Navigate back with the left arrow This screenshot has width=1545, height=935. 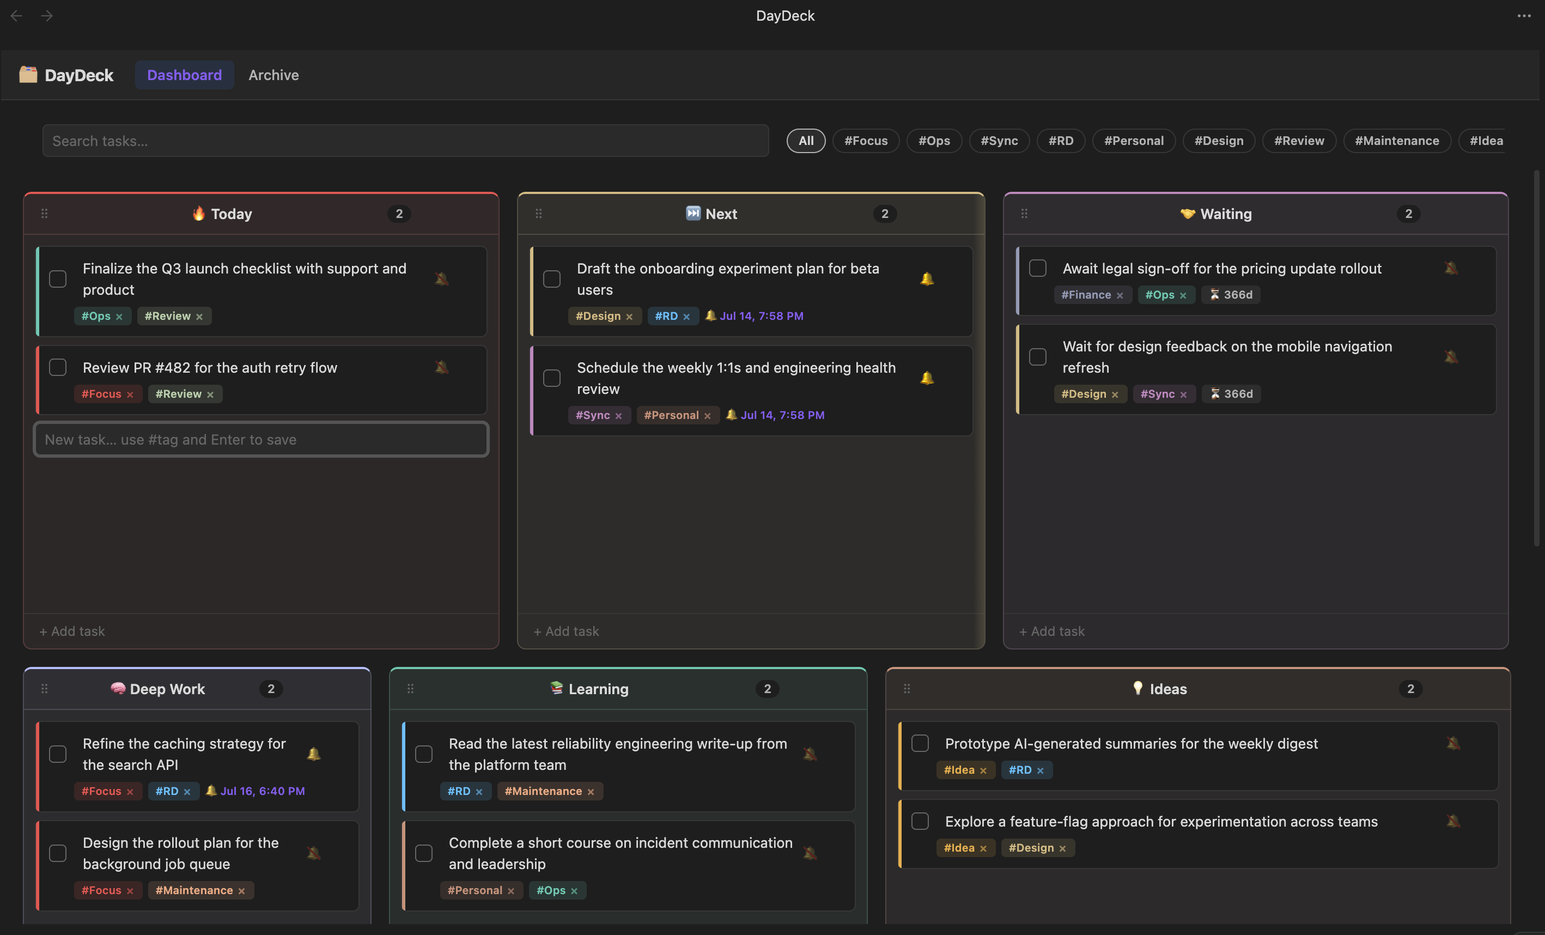coord(17,16)
